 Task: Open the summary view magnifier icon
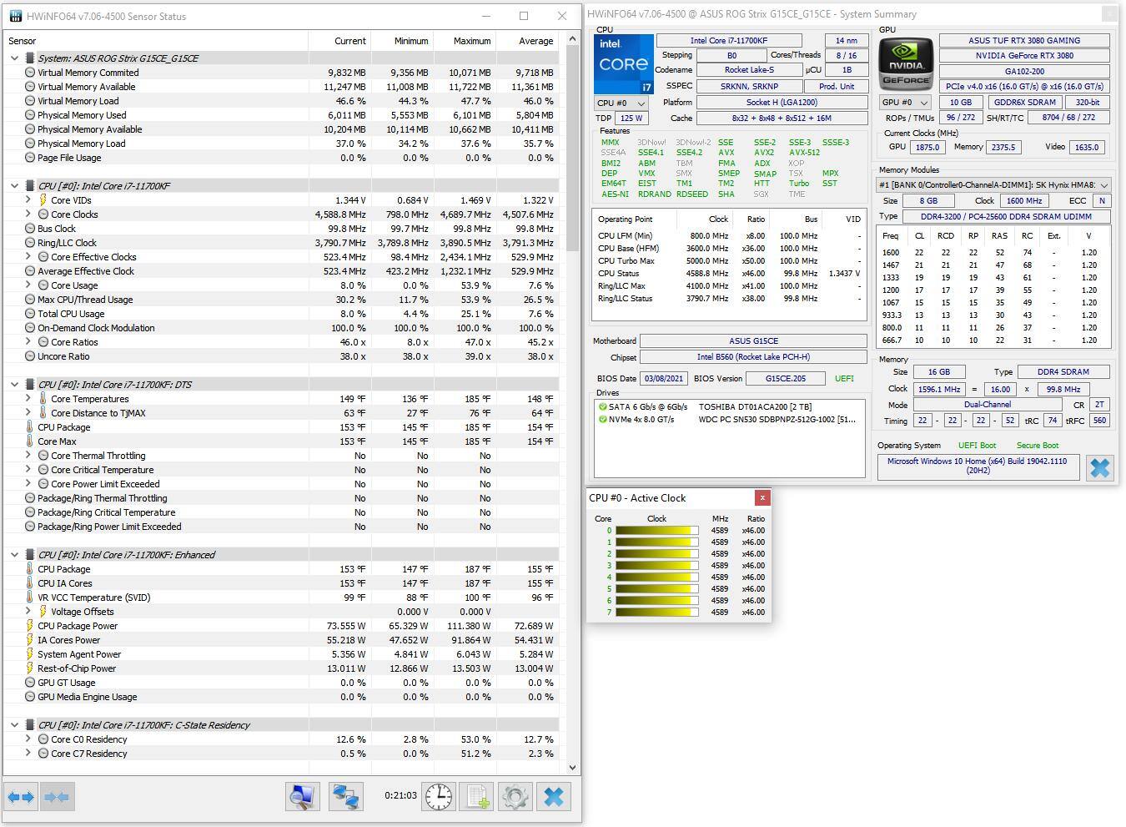point(303,797)
